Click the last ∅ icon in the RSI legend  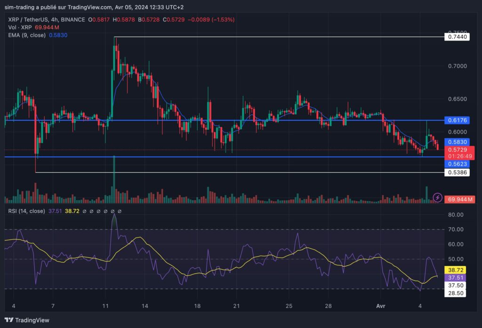[x=119, y=211]
